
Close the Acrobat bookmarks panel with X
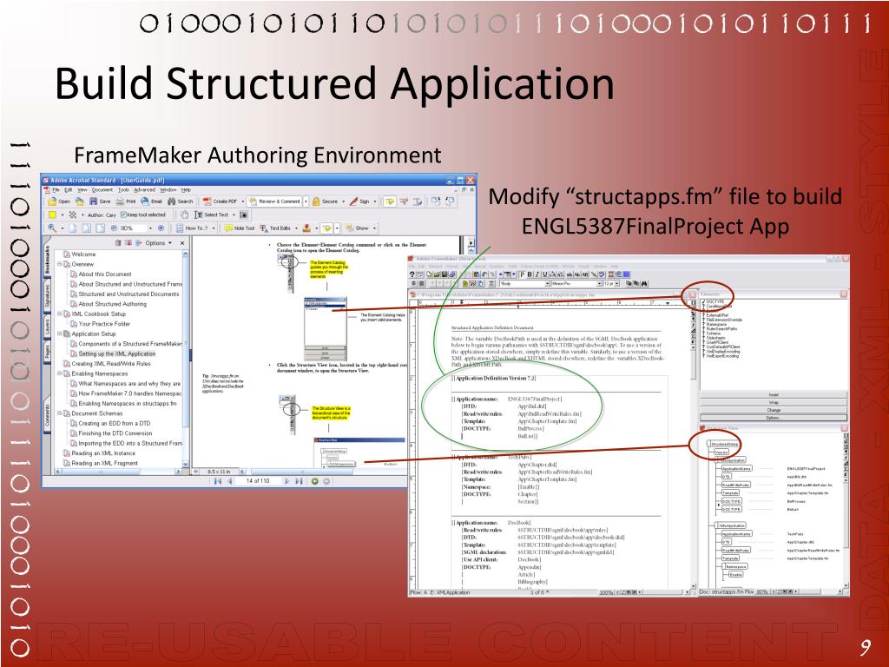pos(182,243)
